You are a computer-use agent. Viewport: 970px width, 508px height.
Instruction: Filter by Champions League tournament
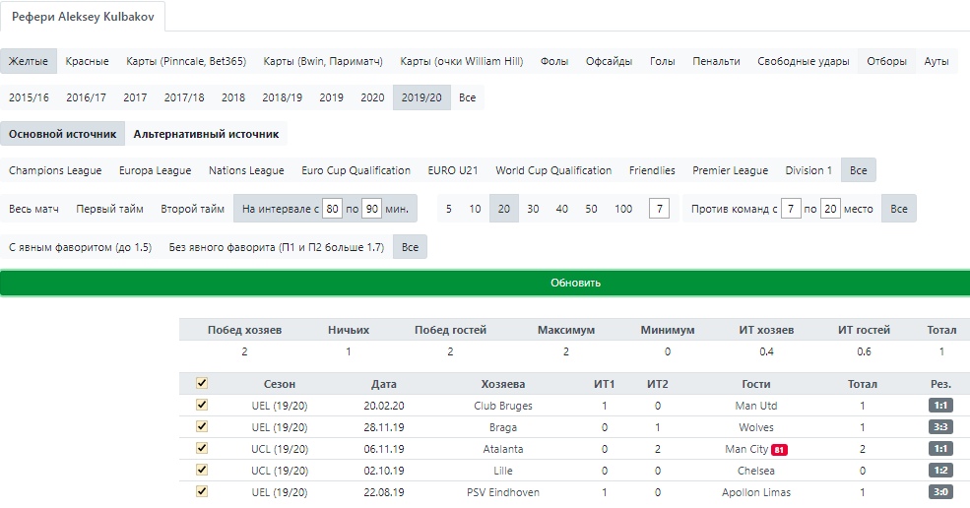[55, 170]
